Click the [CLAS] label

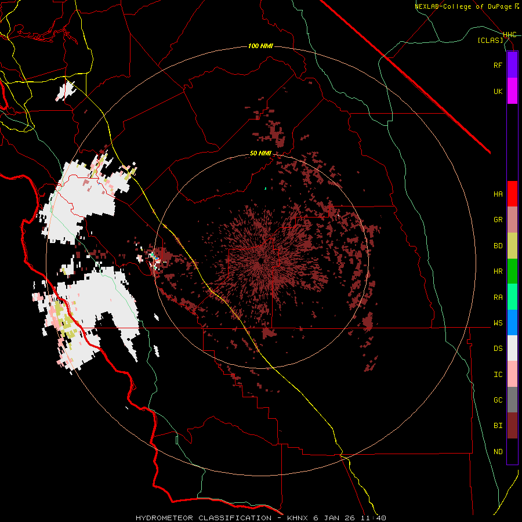(x=490, y=40)
